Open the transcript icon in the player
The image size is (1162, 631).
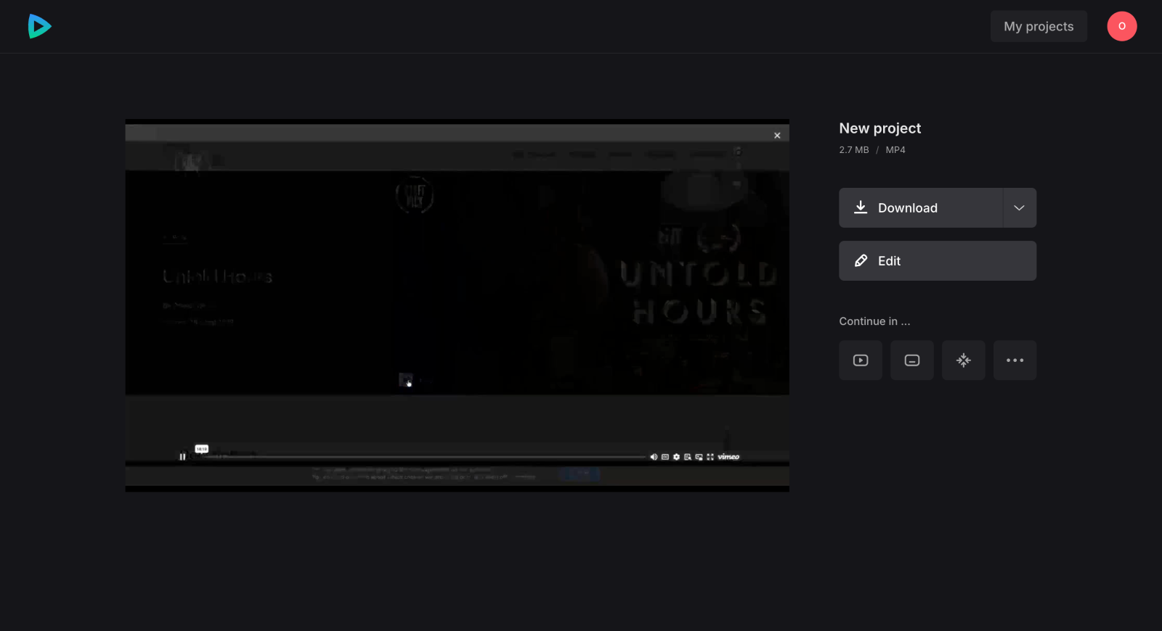pyautogui.click(x=688, y=457)
